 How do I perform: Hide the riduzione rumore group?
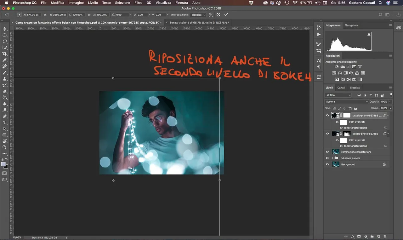tap(327, 158)
